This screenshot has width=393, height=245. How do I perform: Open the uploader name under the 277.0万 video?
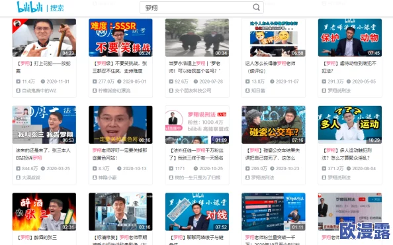[114, 91]
